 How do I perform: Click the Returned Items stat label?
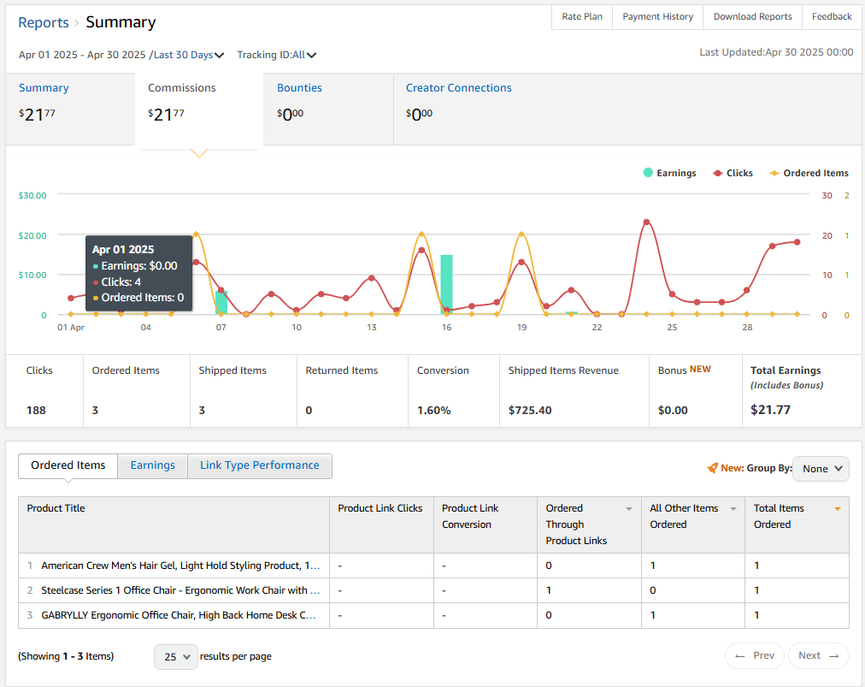pyautogui.click(x=342, y=370)
